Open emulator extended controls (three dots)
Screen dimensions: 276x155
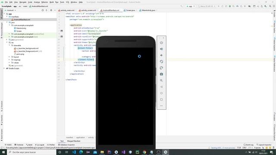pos(161,106)
